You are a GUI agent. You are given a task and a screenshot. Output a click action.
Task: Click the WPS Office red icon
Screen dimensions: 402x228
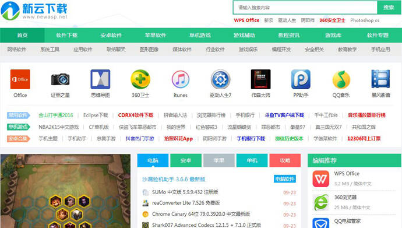pos(321,179)
